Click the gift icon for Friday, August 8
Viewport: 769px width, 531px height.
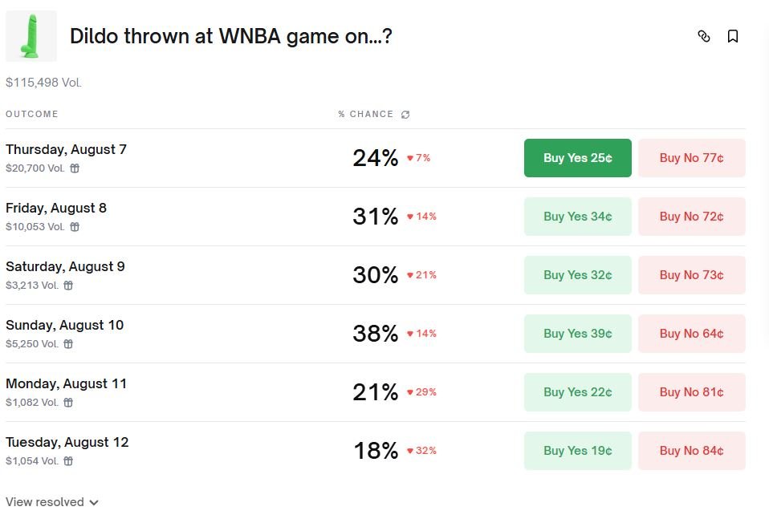(x=75, y=227)
